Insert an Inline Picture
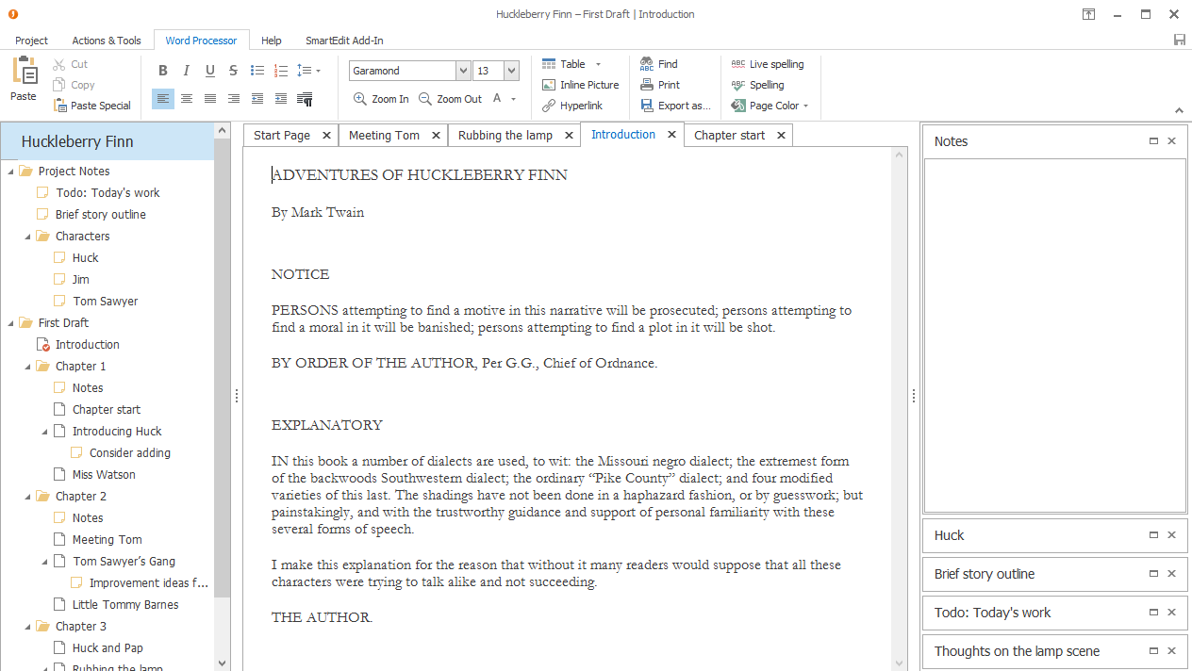The image size is (1192, 671). [x=581, y=85]
